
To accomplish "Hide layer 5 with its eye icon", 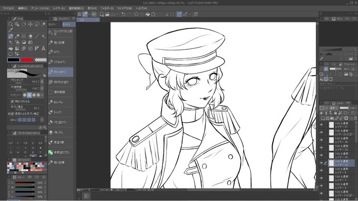I will (322, 171).
